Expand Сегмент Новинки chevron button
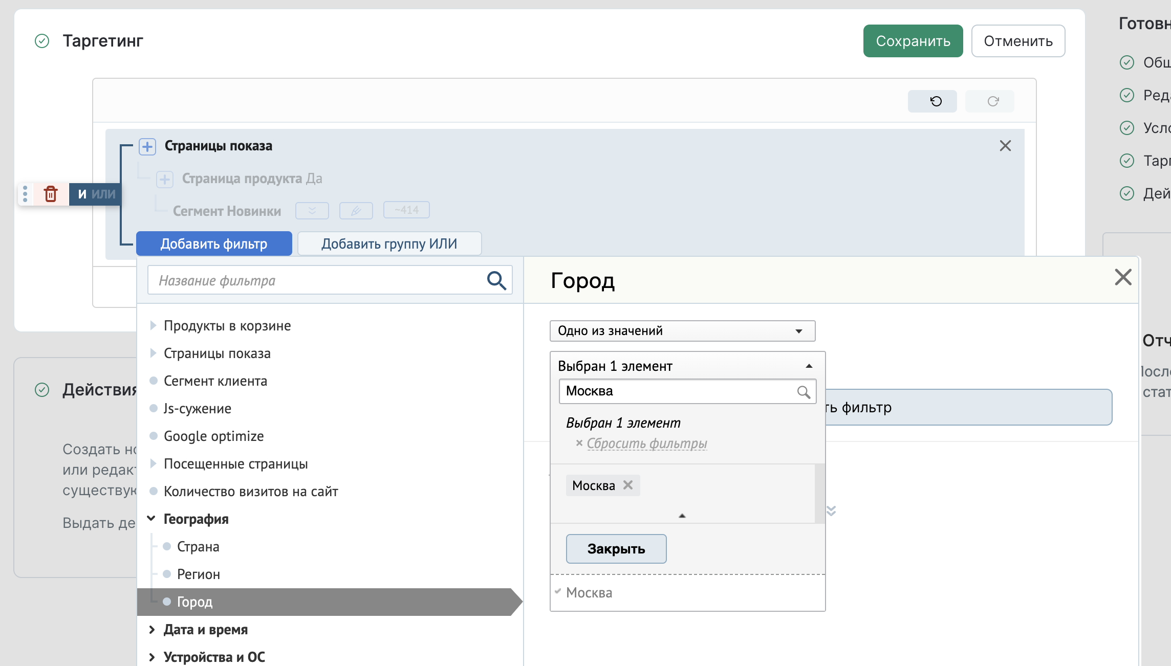This screenshot has height=666, width=1171. click(x=312, y=210)
